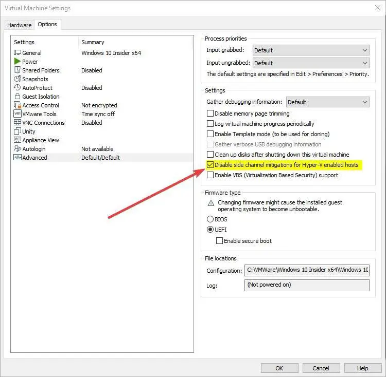Click the Guest Isolation padlock icon
The image size is (386, 377).
click(17, 96)
